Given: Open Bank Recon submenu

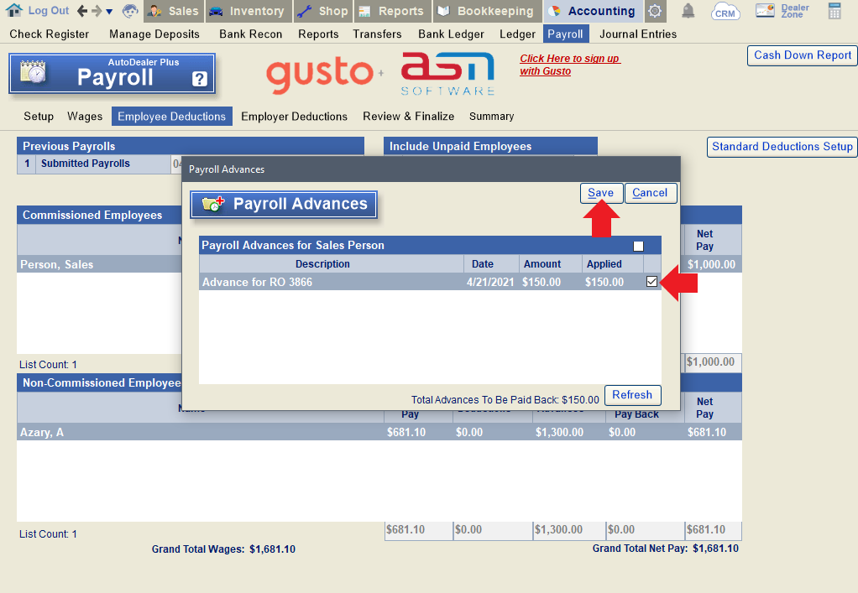Looking at the screenshot, I should click(251, 34).
